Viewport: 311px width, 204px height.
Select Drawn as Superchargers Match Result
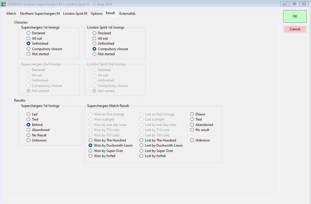point(198,114)
